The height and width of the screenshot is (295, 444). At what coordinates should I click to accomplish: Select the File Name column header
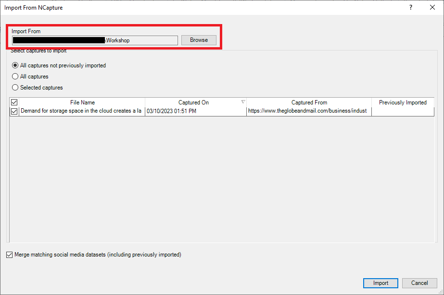[x=82, y=102]
